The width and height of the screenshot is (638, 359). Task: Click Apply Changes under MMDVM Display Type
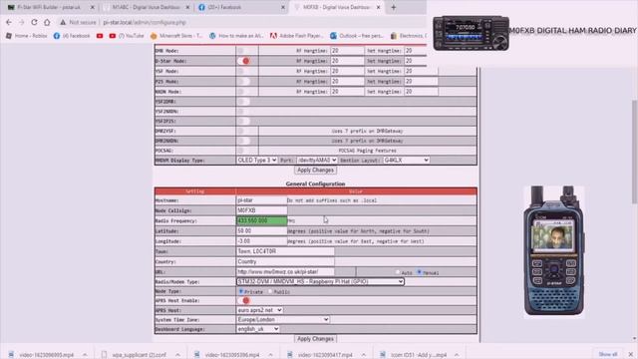pyautogui.click(x=315, y=171)
